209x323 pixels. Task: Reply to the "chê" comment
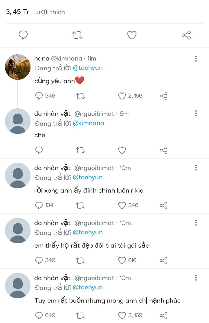tap(39, 150)
